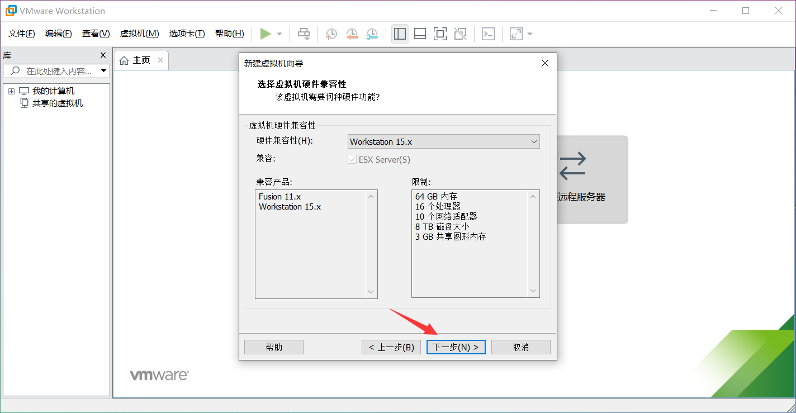This screenshot has width=796, height=413.
Task: Select the Send Ctrl+Alt+Del icon
Action: (304, 34)
